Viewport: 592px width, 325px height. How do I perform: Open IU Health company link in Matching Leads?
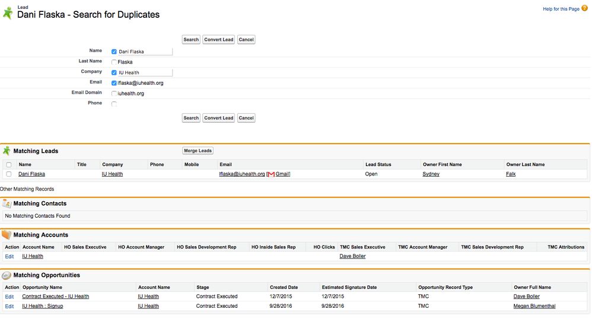coord(112,174)
